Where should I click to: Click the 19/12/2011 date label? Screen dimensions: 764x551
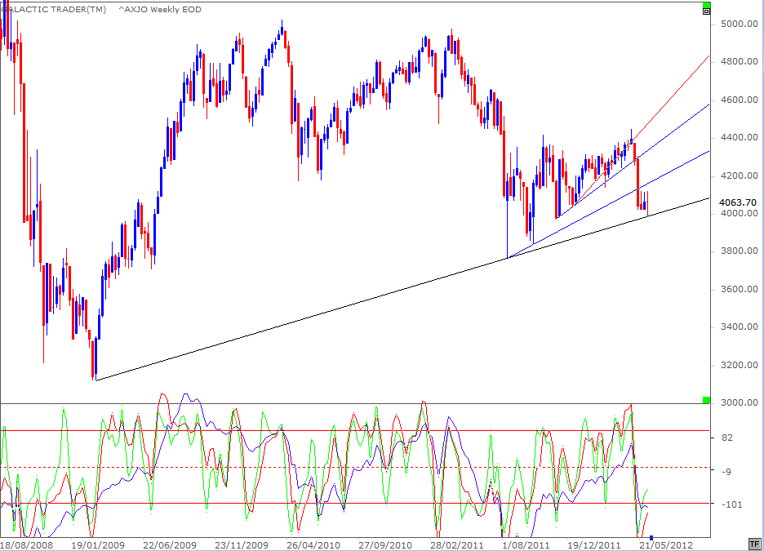[x=594, y=545]
